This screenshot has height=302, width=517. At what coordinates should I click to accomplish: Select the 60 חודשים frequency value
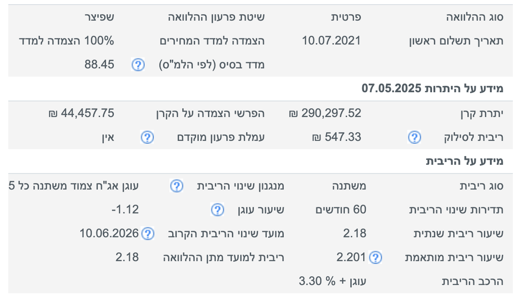click(341, 210)
